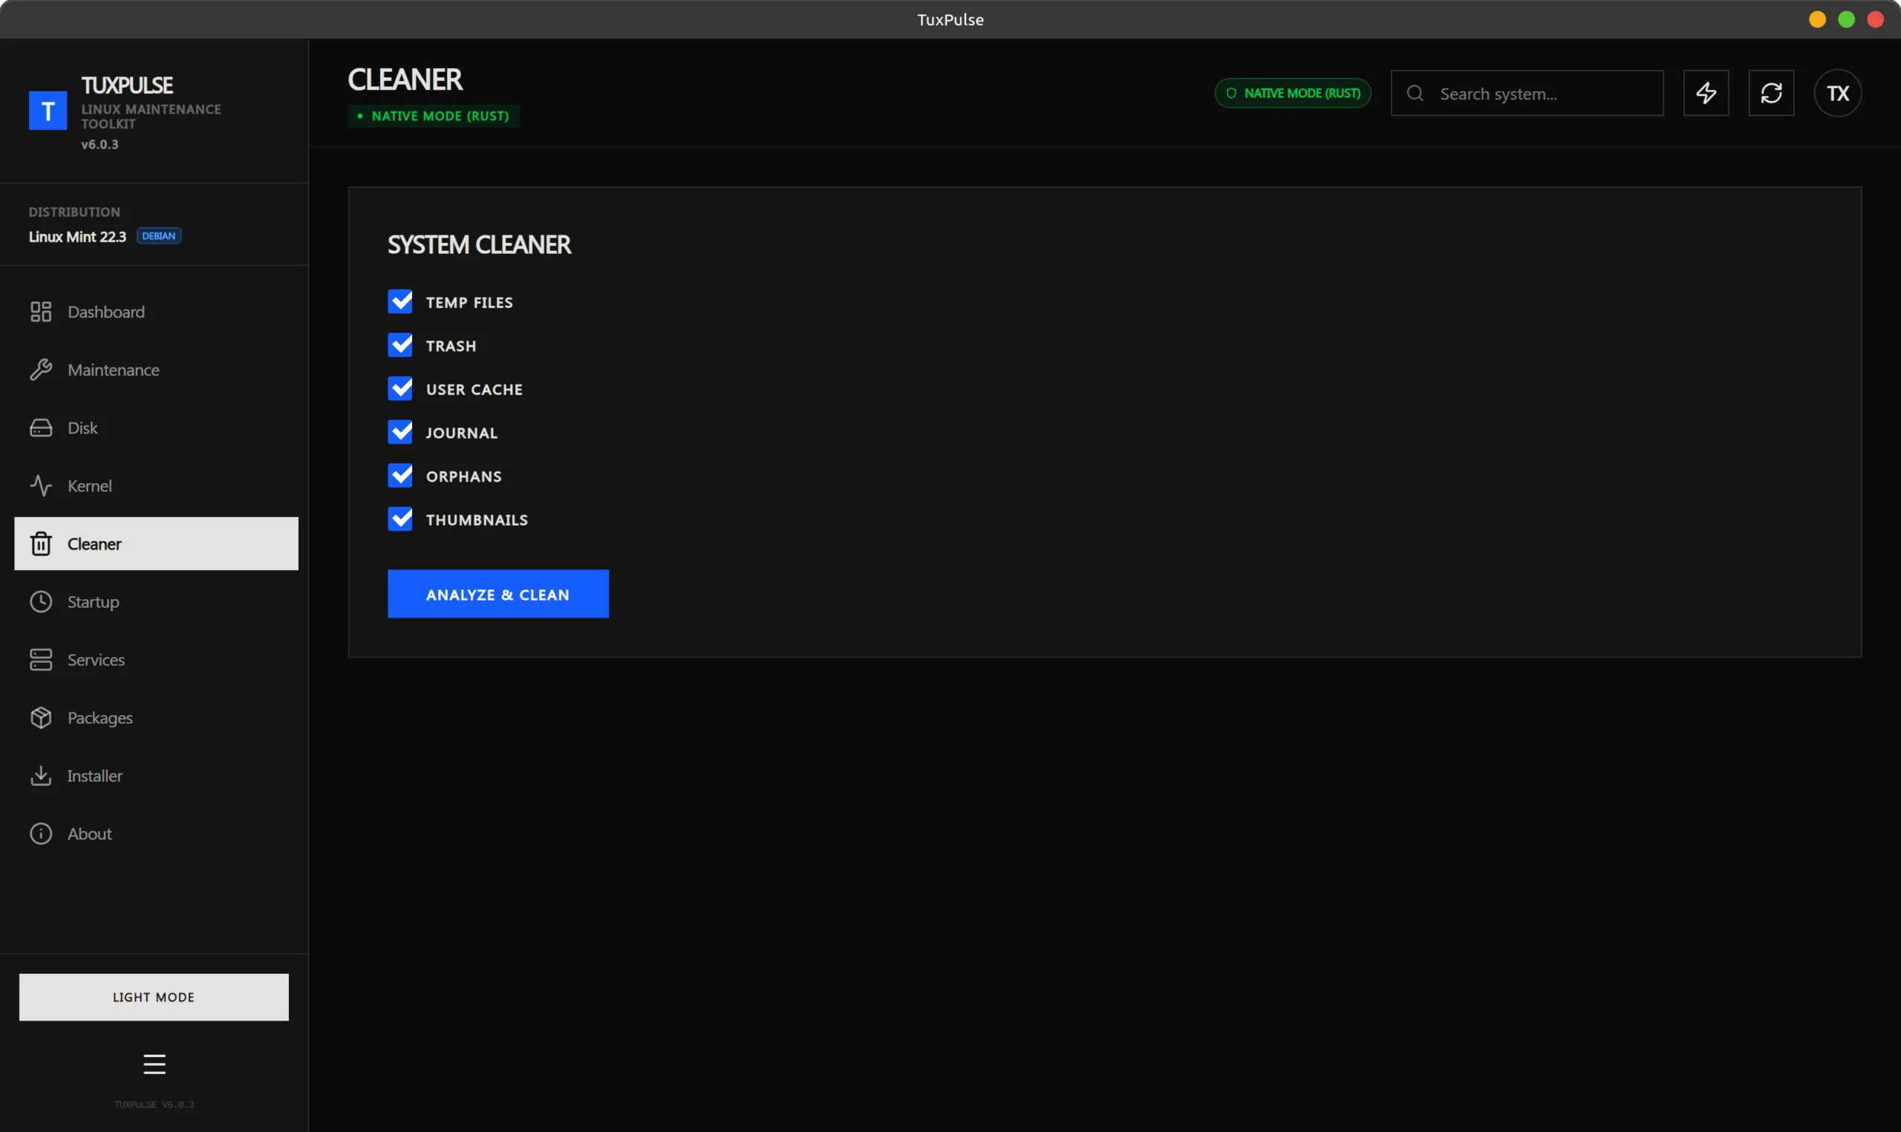The image size is (1901, 1132).
Task: Disable the Journal checkbox
Action: point(400,433)
